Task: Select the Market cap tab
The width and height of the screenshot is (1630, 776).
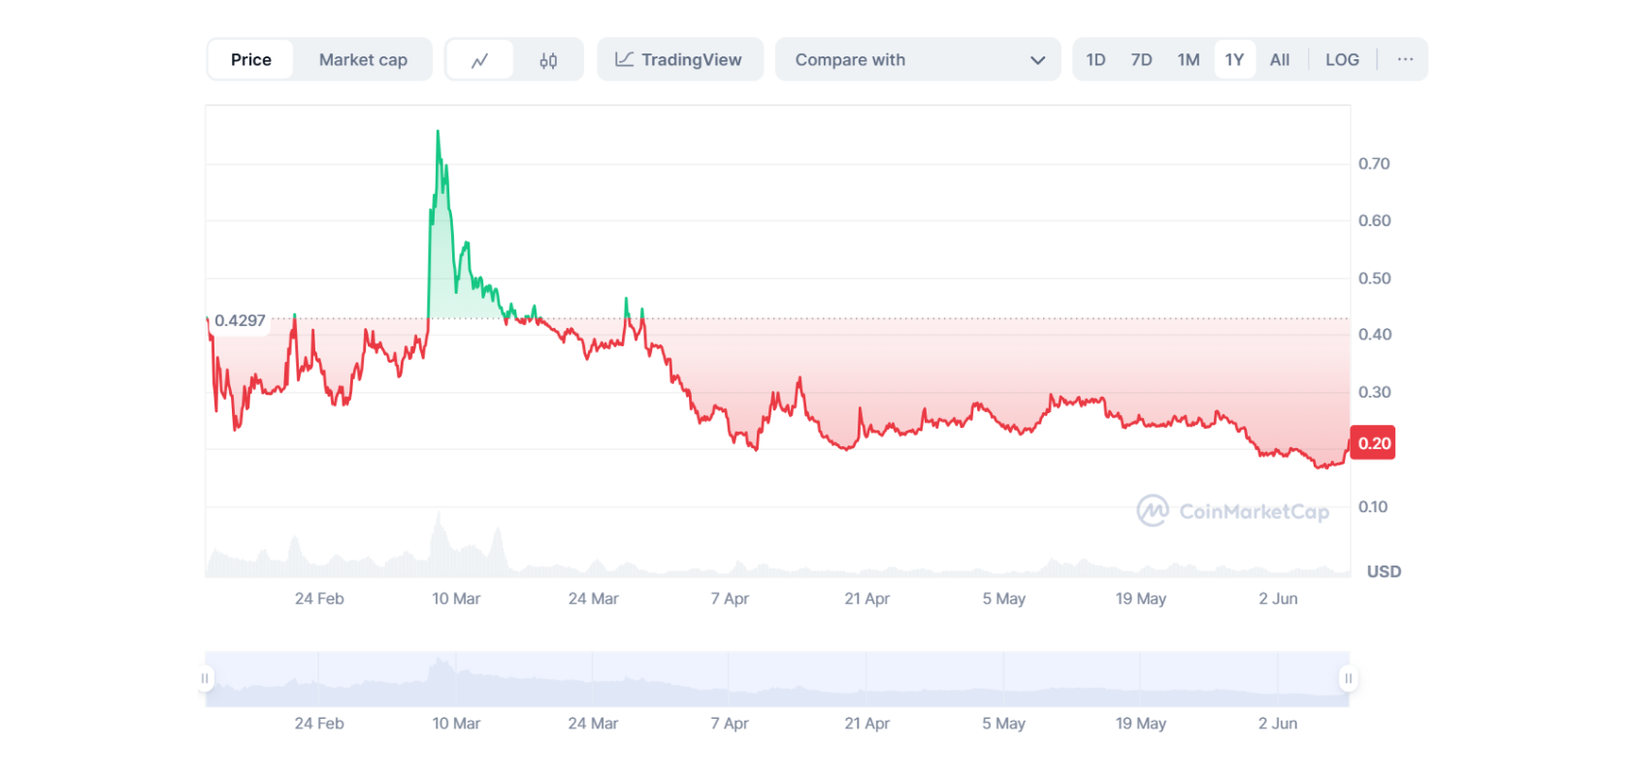Action: [x=363, y=60]
